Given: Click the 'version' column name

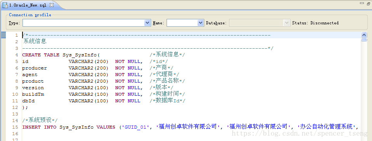Looking at the screenshot, I should [x=33, y=88].
